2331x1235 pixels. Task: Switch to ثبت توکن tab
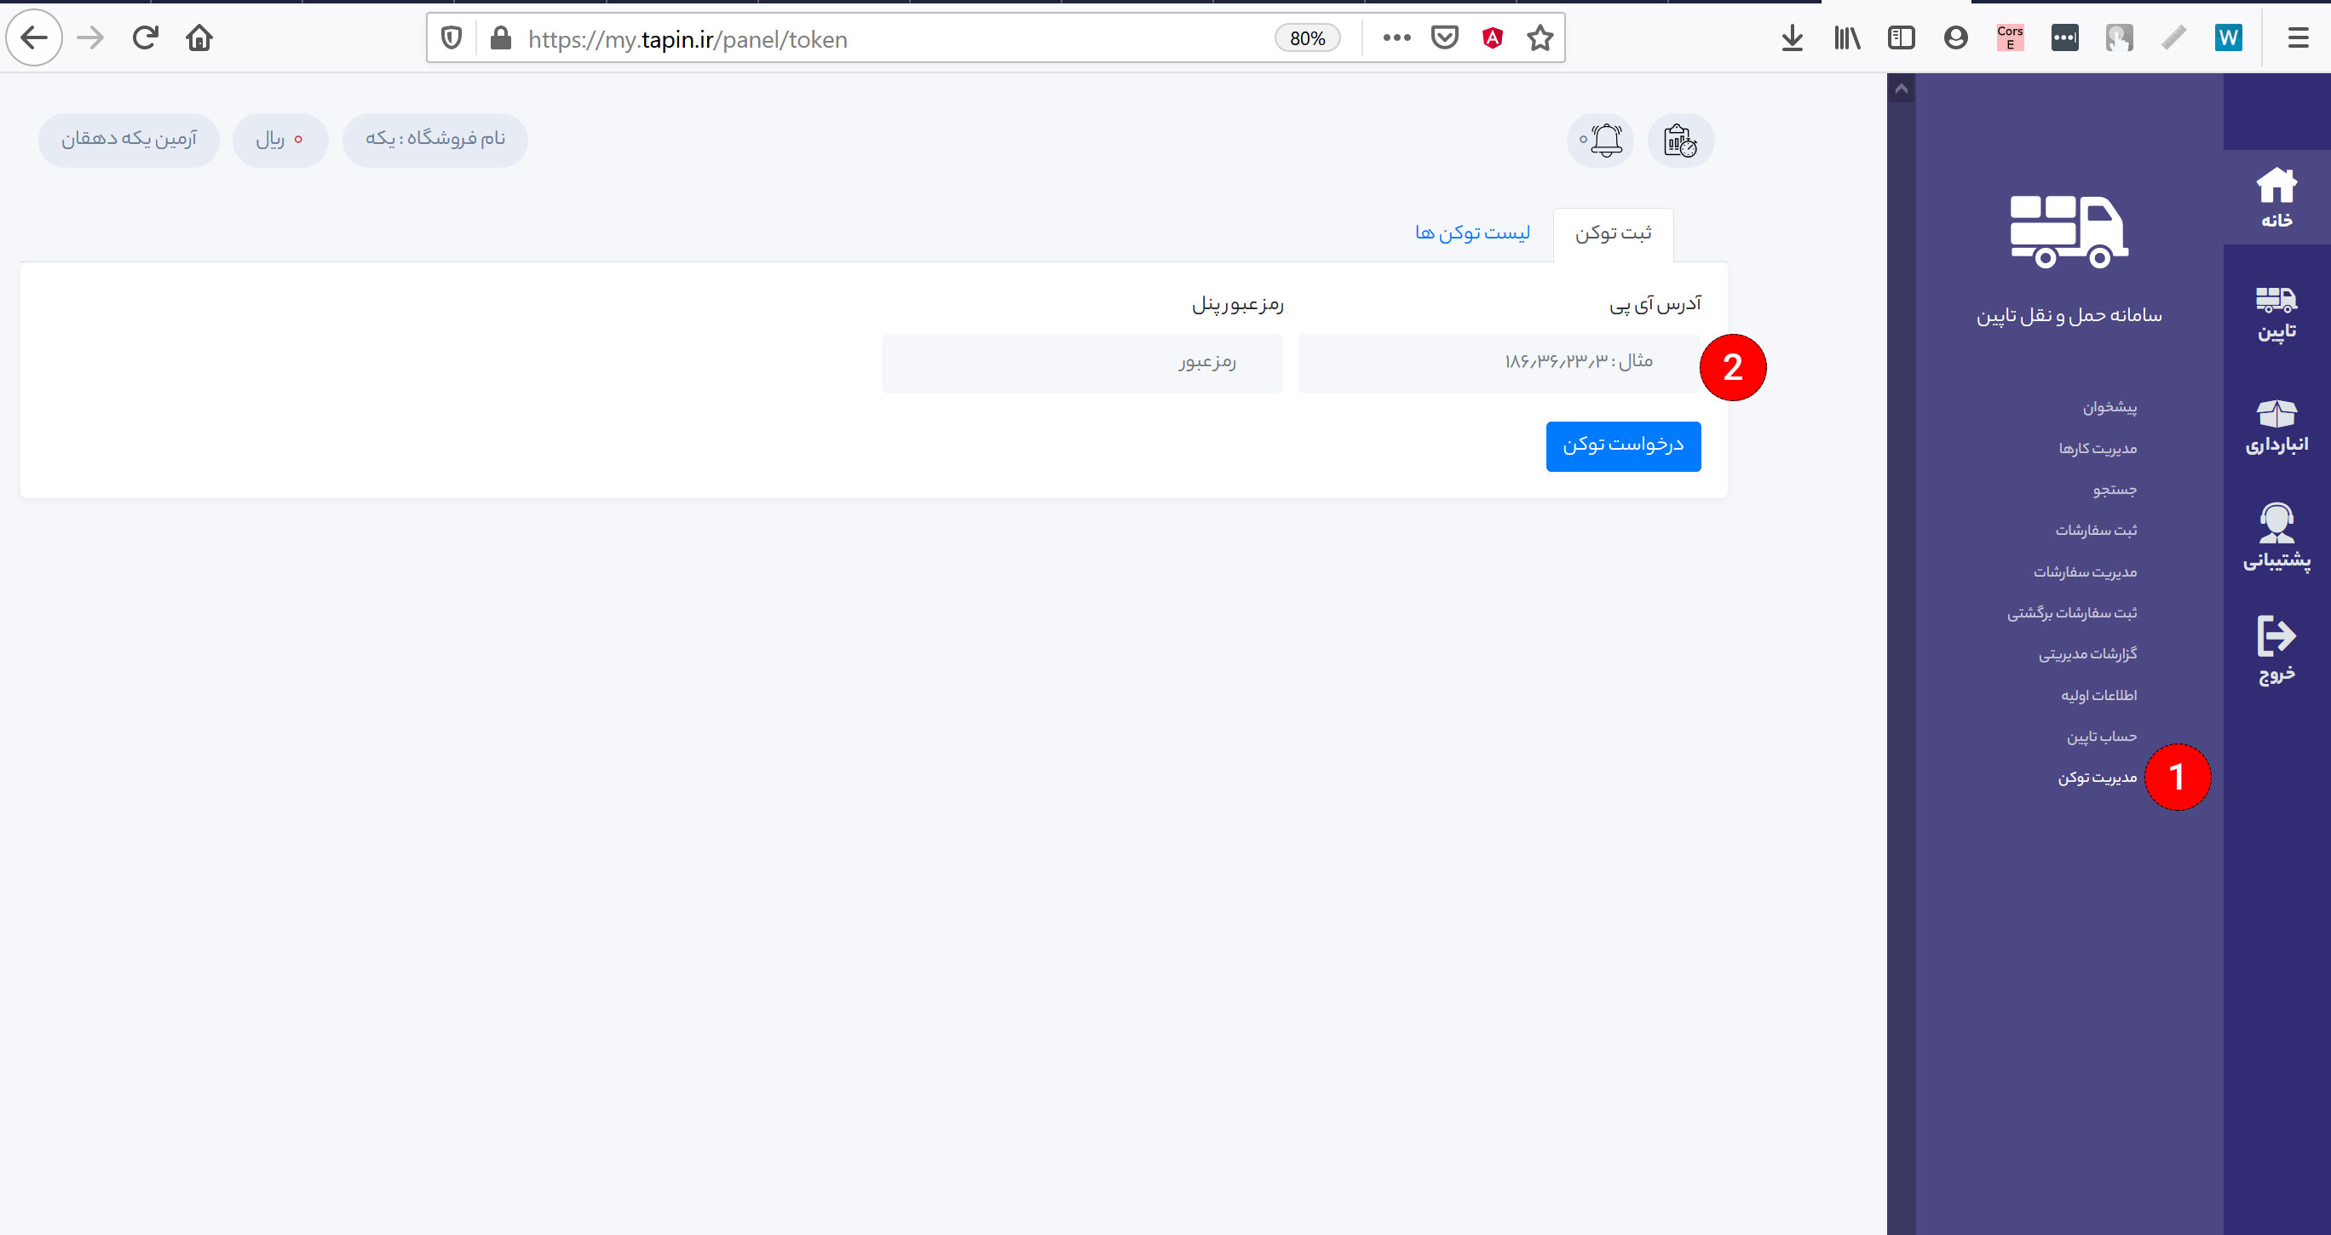point(1614,233)
